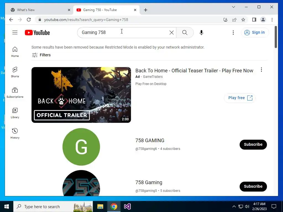
Task: Click the magnifier search button
Action: (x=185, y=33)
